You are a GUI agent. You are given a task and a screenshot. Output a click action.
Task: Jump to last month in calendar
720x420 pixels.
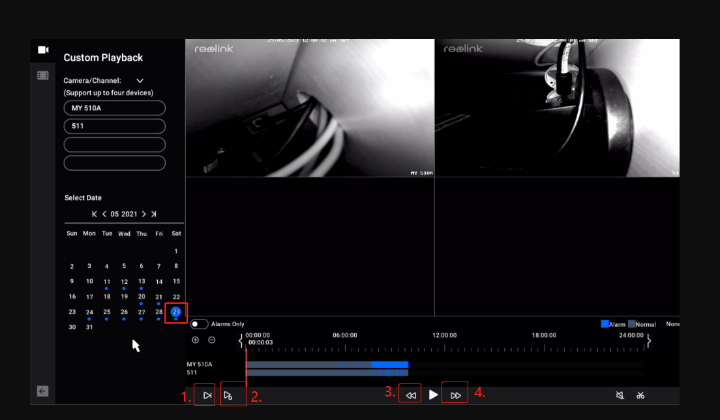tap(154, 214)
